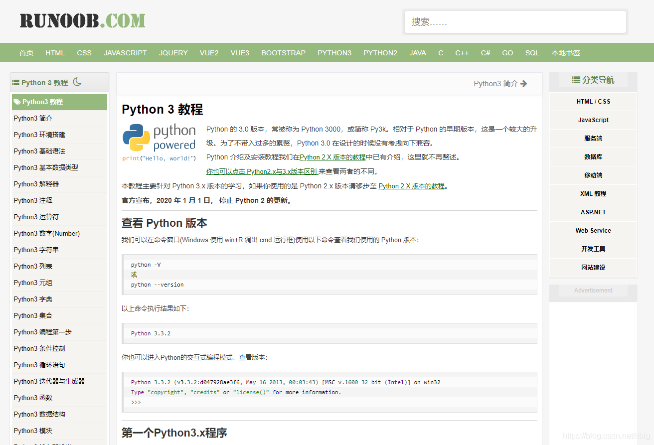Open 首页 in the navigation bar

pos(26,53)
